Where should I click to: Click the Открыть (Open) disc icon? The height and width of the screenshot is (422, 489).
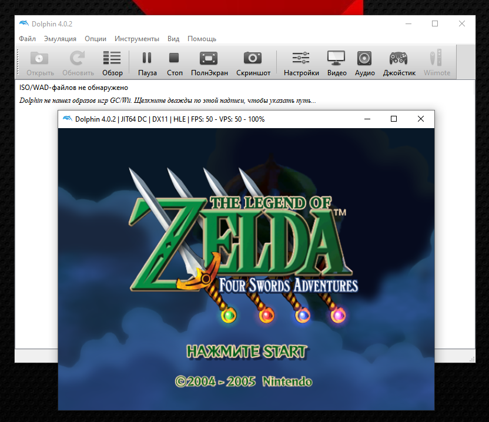pyautogui.click(x=39, y=58)
